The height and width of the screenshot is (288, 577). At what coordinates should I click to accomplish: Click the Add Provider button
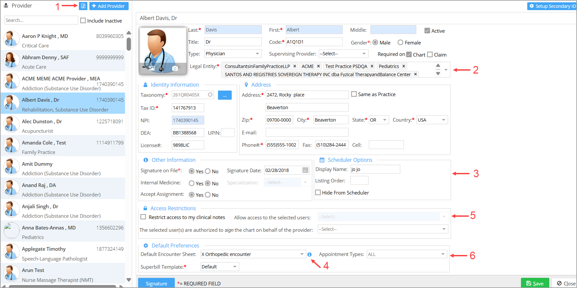(109, 6)
